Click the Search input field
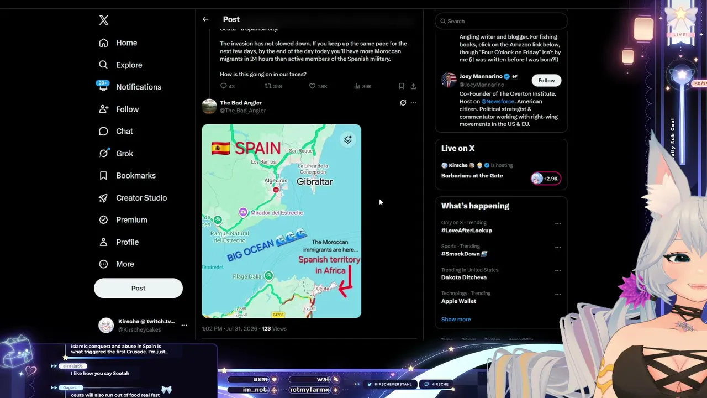The height and width of the screenshot is (398, 707). coord(502,21)
